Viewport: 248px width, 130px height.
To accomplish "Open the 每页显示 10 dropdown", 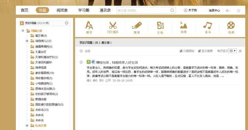I will tap(232, 51).
